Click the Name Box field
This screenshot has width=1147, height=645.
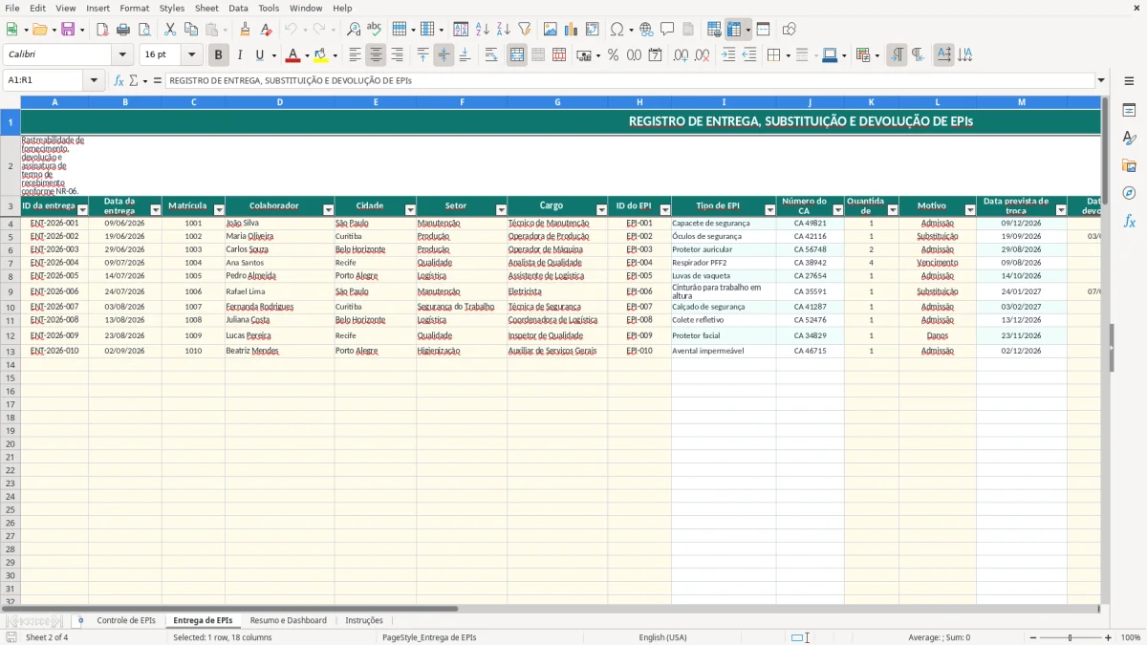pos(44,80)
